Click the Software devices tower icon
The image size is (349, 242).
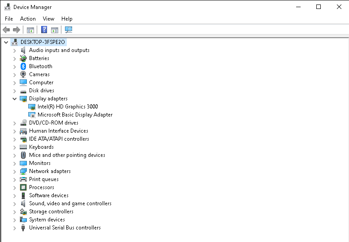[x=23, y=195]
